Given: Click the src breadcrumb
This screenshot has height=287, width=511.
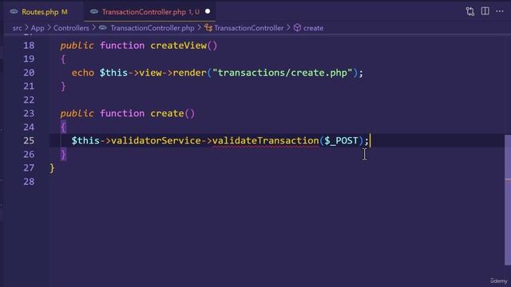Looking at the screenshot, I should 17,29.
